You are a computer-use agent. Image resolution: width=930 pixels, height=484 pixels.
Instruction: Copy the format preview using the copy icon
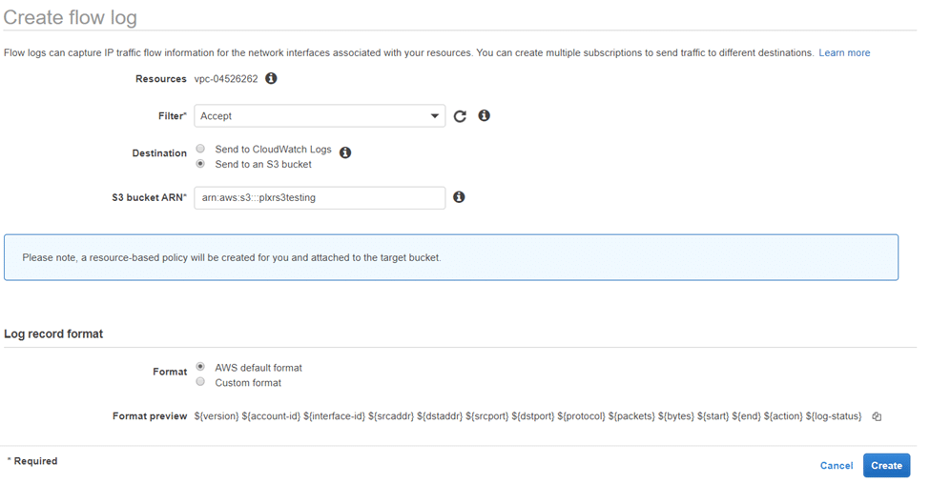click(x=877, y=416)
